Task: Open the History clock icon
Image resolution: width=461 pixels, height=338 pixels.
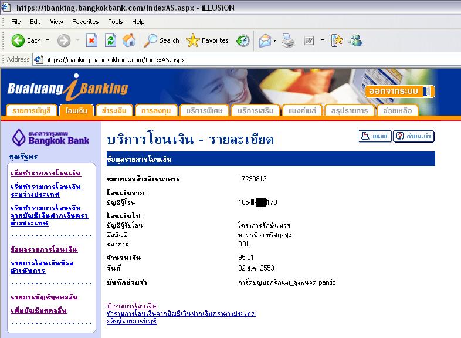Action: [x=243, y=40]
